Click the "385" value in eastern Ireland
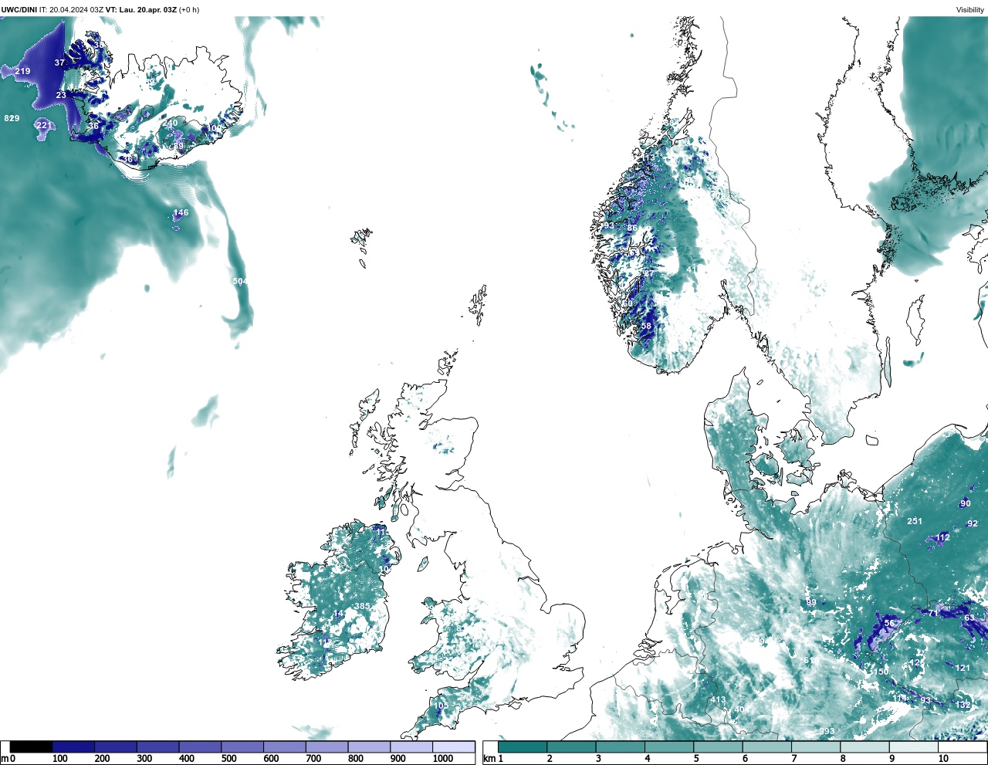 [362, 607]
